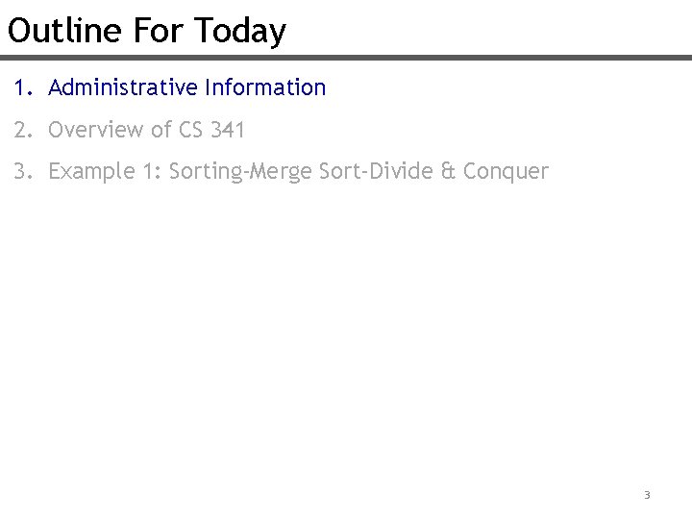The image size is (692, 519).
Task: Select the word Administrative in item one
Action: point(123,86)
